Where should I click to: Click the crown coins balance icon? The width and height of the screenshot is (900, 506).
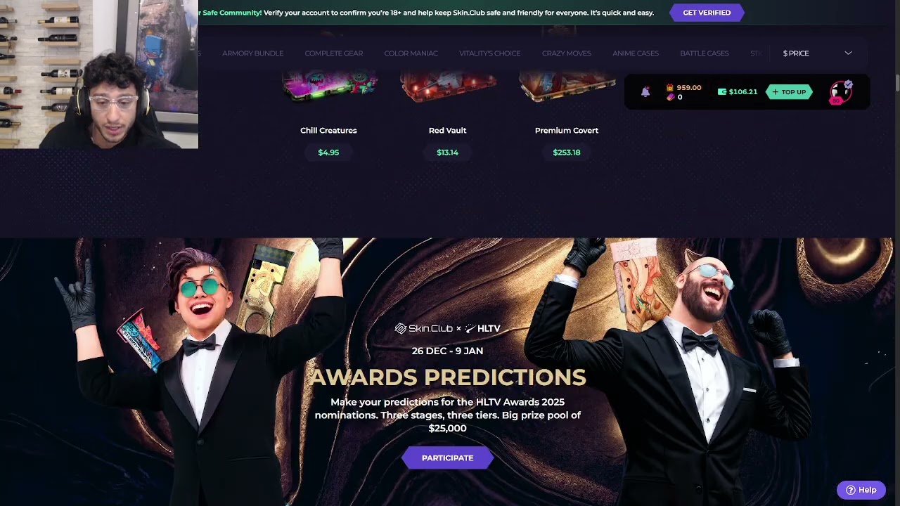pyautogui.click(x=669, y=88)
